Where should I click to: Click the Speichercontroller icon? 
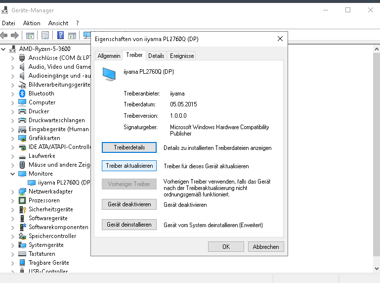[22, 236]
